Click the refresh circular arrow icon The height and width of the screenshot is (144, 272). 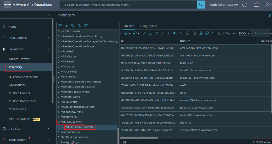[x=244, y=5]
